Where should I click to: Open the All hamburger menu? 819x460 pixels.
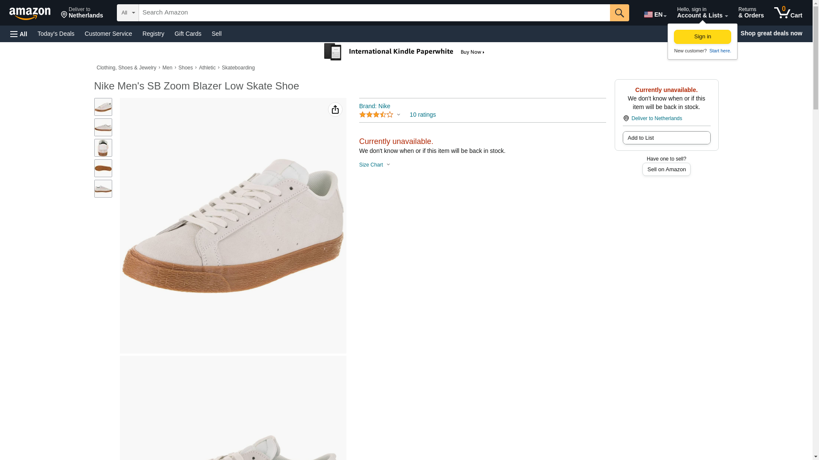[19, 34]
